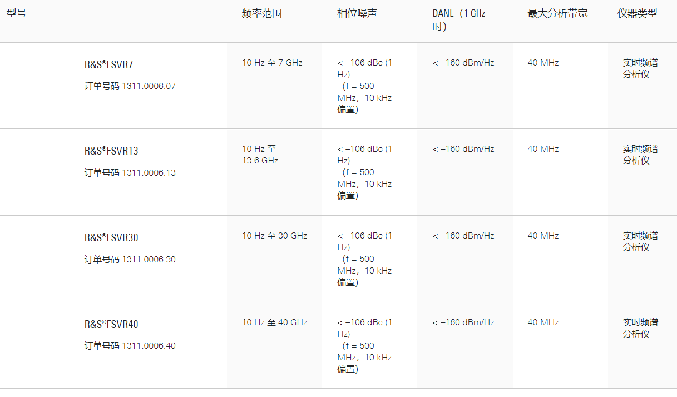
Task: Click the DANL (1 GHz 时) column header
Action: (458, 19)
